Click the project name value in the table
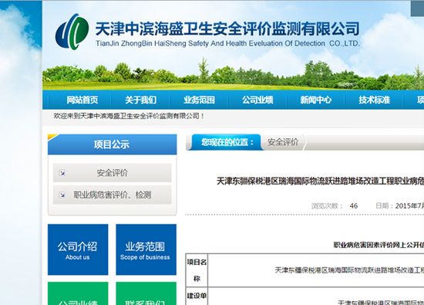Image resolution: width=424 pixels, height=305 pixels. [x=349, y=270]
